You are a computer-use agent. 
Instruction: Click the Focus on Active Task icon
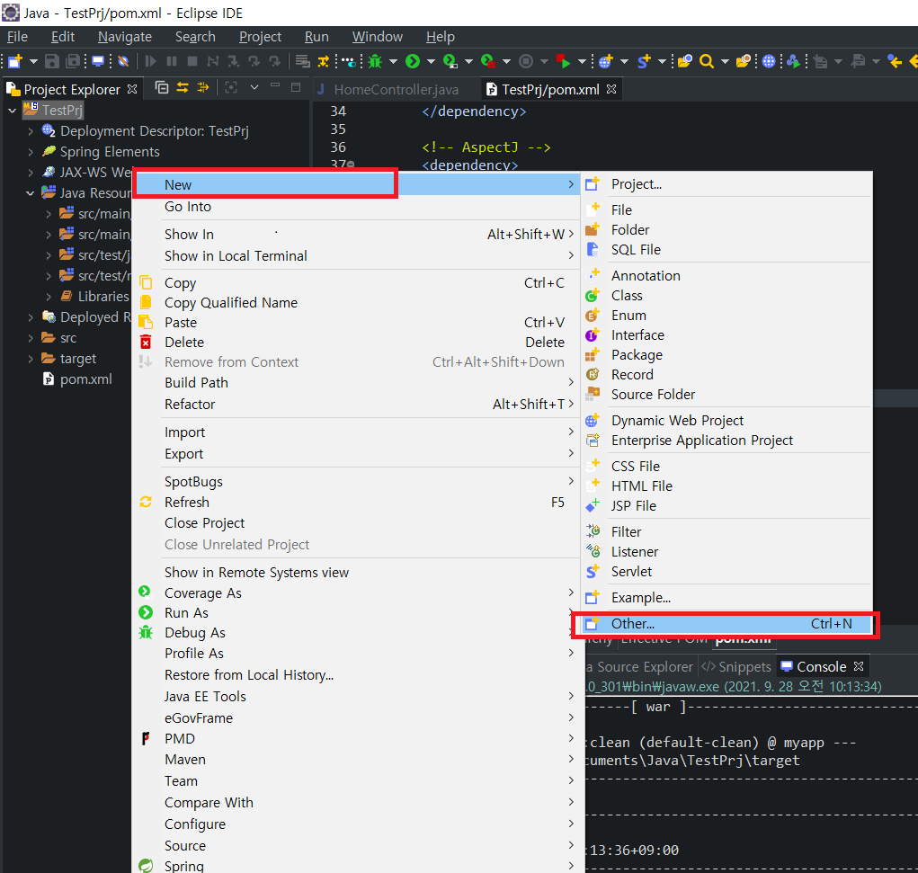point(231,88)
